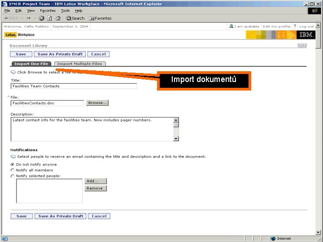Open the Favorites menu
The height and width of the screenshot is (242, 323).
[x=48, y=10]
